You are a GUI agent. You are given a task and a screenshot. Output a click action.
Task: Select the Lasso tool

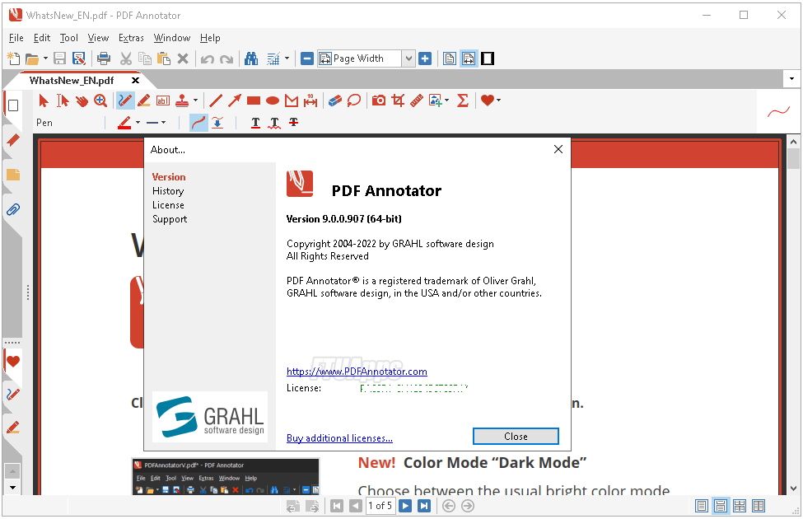(354, 101)
